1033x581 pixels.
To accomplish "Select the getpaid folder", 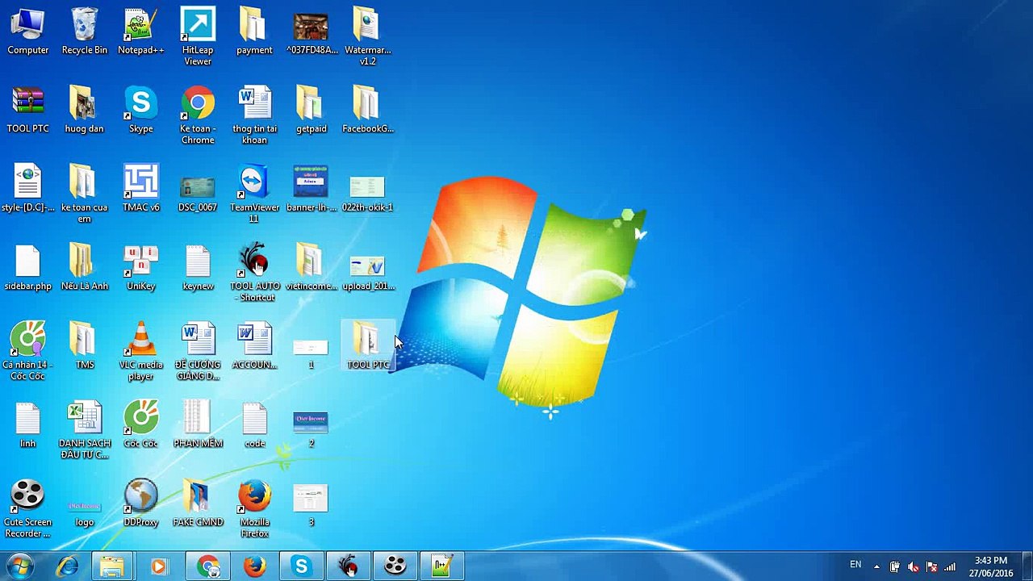I will coord(312,111).
